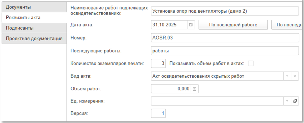Viewport: 304px width, 123px height.
Task: Expand the Вид акта dropdown list
Action: point(287,76)
